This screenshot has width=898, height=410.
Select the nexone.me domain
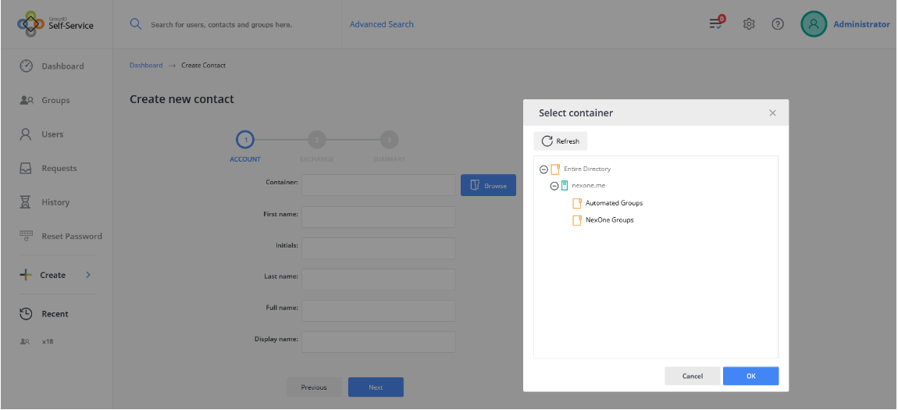tap(589, 186)
